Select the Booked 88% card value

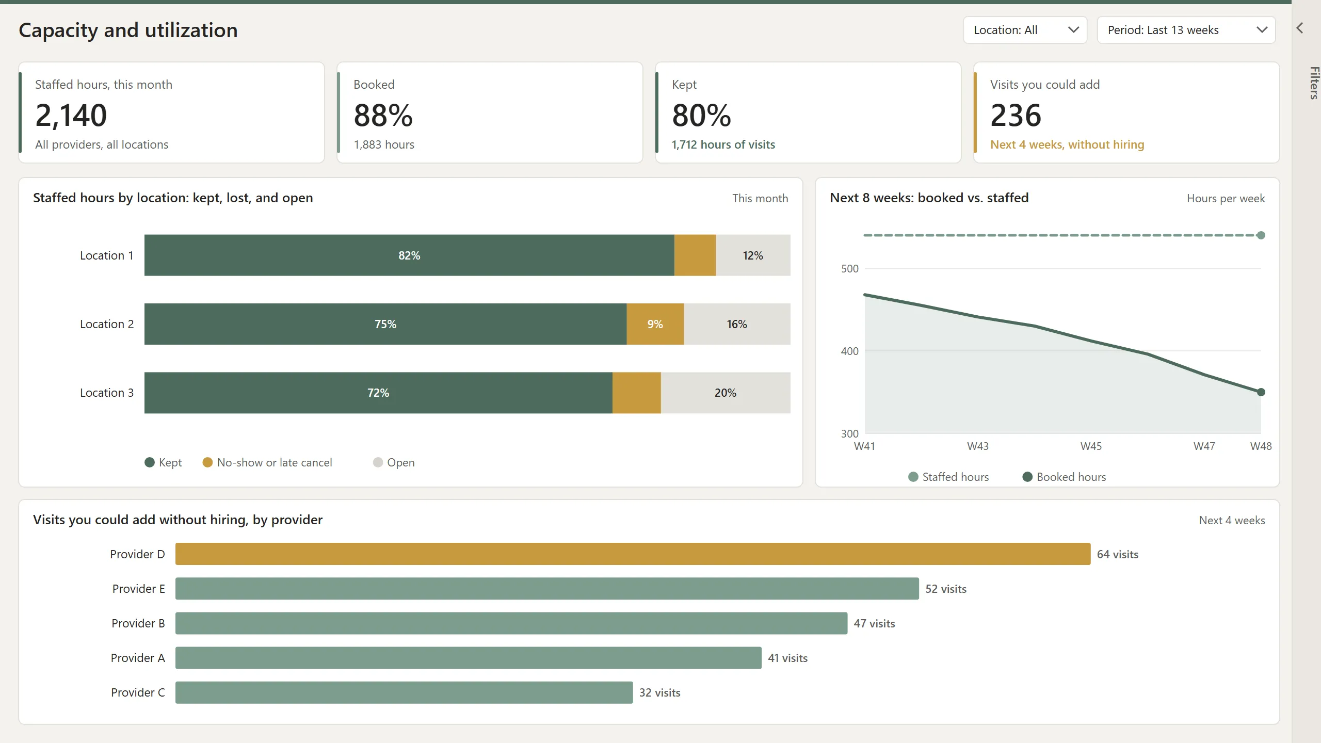point(383,115)
